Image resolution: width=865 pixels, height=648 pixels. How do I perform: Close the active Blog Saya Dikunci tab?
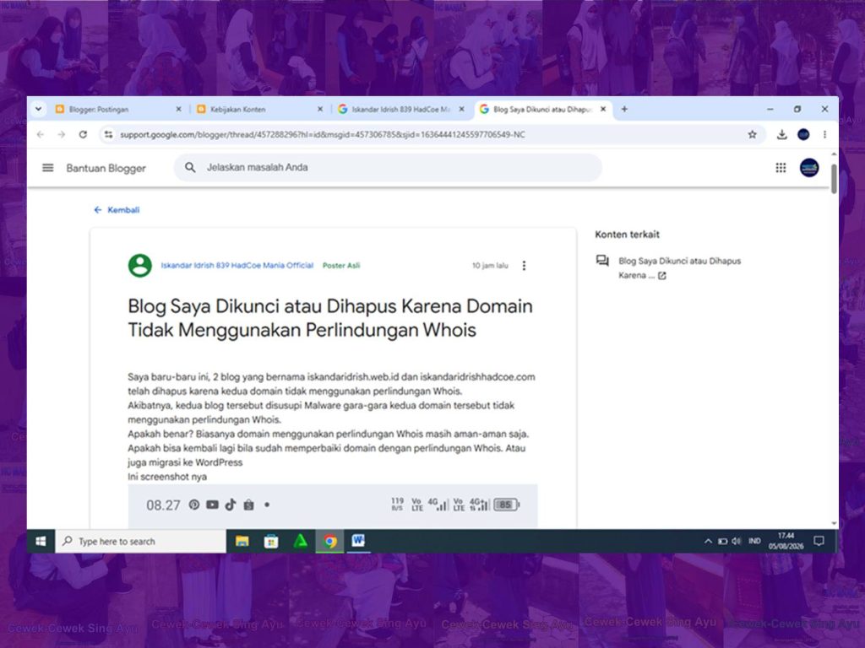(603, 109)
